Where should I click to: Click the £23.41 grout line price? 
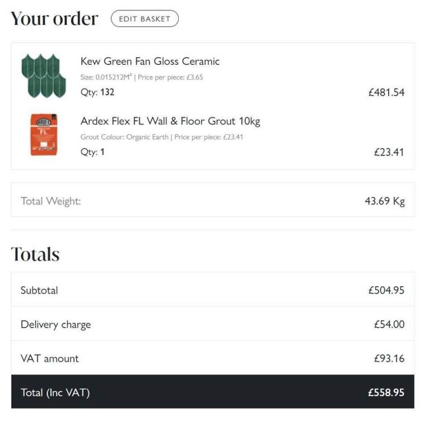(389, 152)
